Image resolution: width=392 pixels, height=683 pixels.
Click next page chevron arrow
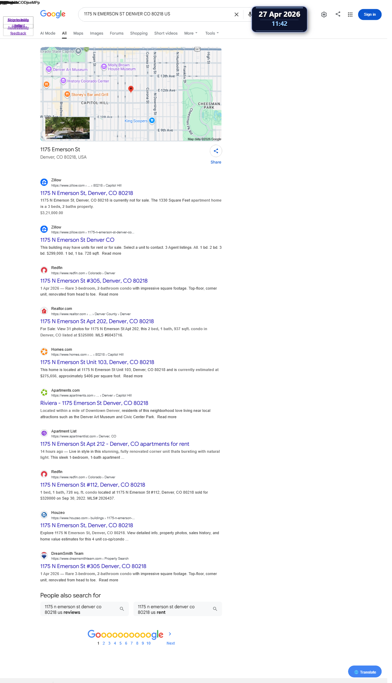coord(170,634)
